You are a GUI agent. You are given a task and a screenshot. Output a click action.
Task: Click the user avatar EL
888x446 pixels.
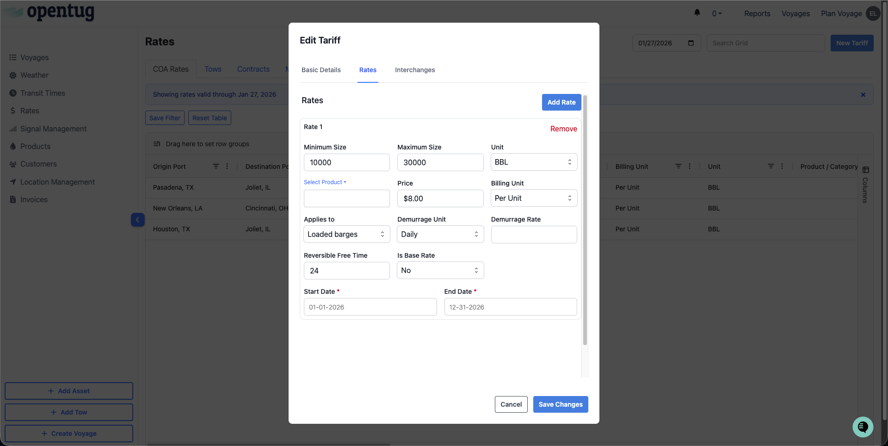[873, 13]
